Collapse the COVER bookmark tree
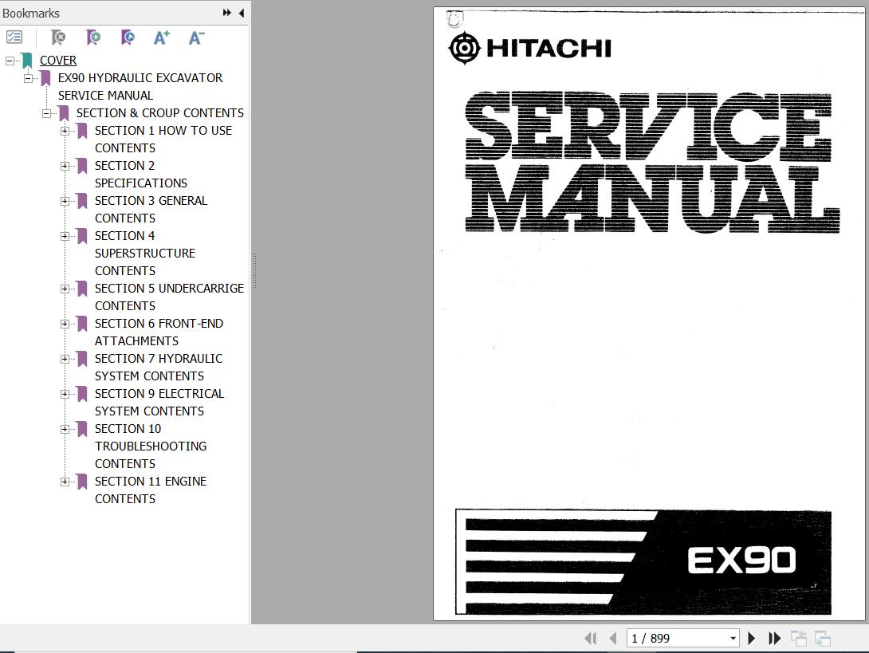 [x=10, y=61]
